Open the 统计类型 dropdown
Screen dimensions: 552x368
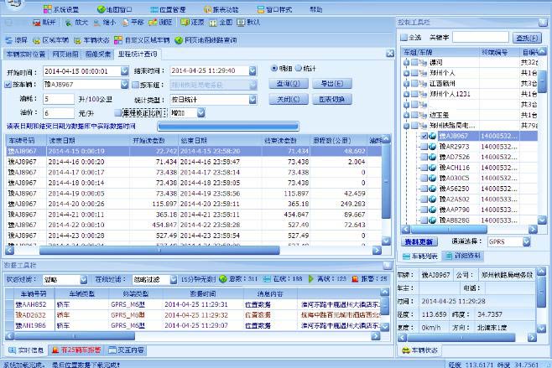(x=252, y=99)
